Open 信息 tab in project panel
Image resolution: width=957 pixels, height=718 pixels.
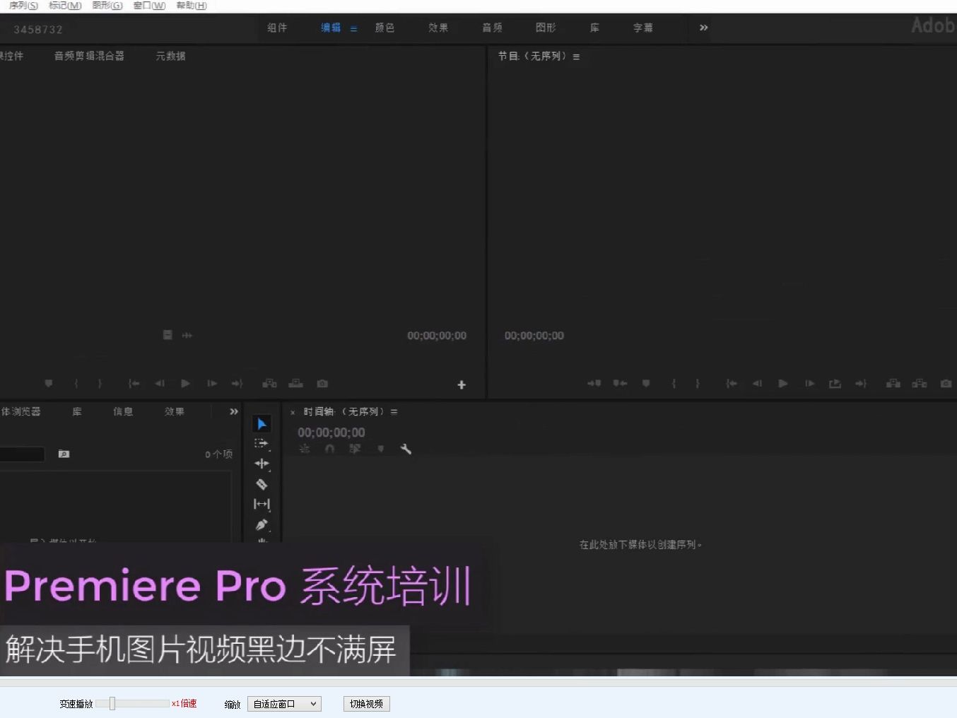pos(123,411)
